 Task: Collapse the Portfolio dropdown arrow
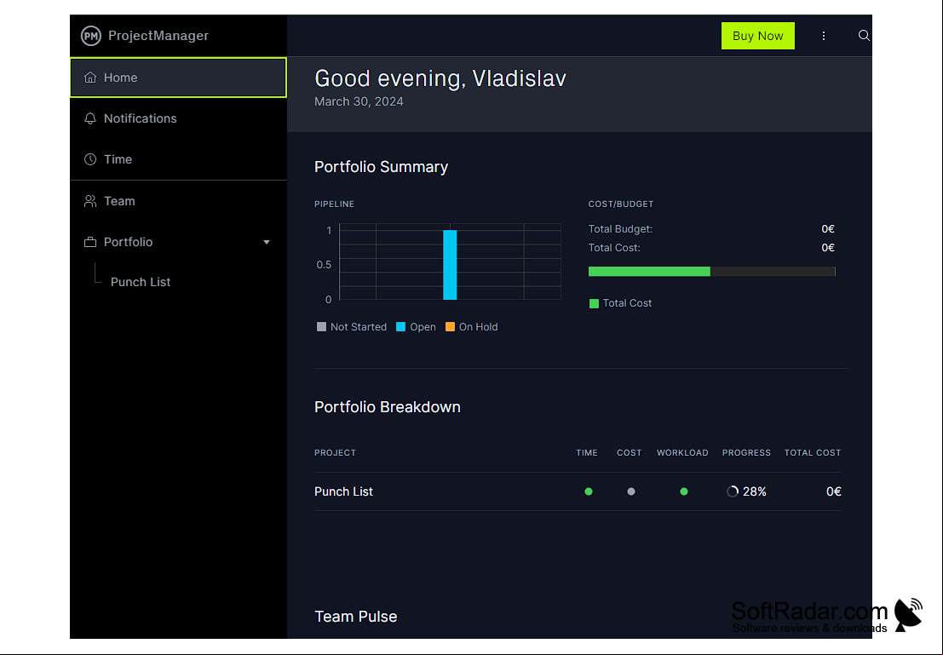267,243
